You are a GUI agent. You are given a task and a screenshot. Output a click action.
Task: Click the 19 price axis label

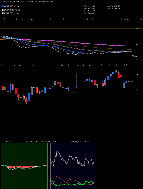tap(137, 29)
